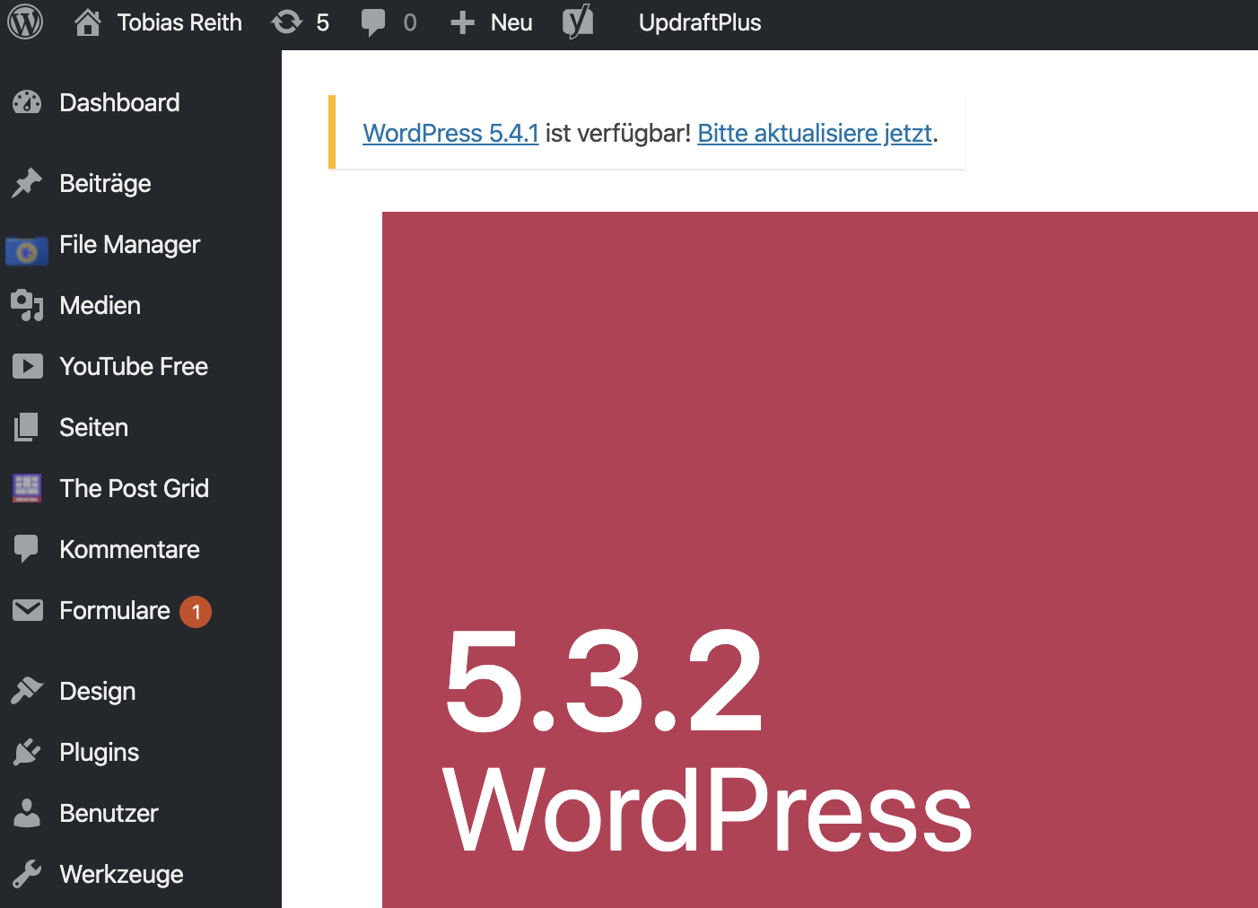Click the large WordPress heading text
The height and width of the screenshot is (908, 1258).
tap(707, 811)
